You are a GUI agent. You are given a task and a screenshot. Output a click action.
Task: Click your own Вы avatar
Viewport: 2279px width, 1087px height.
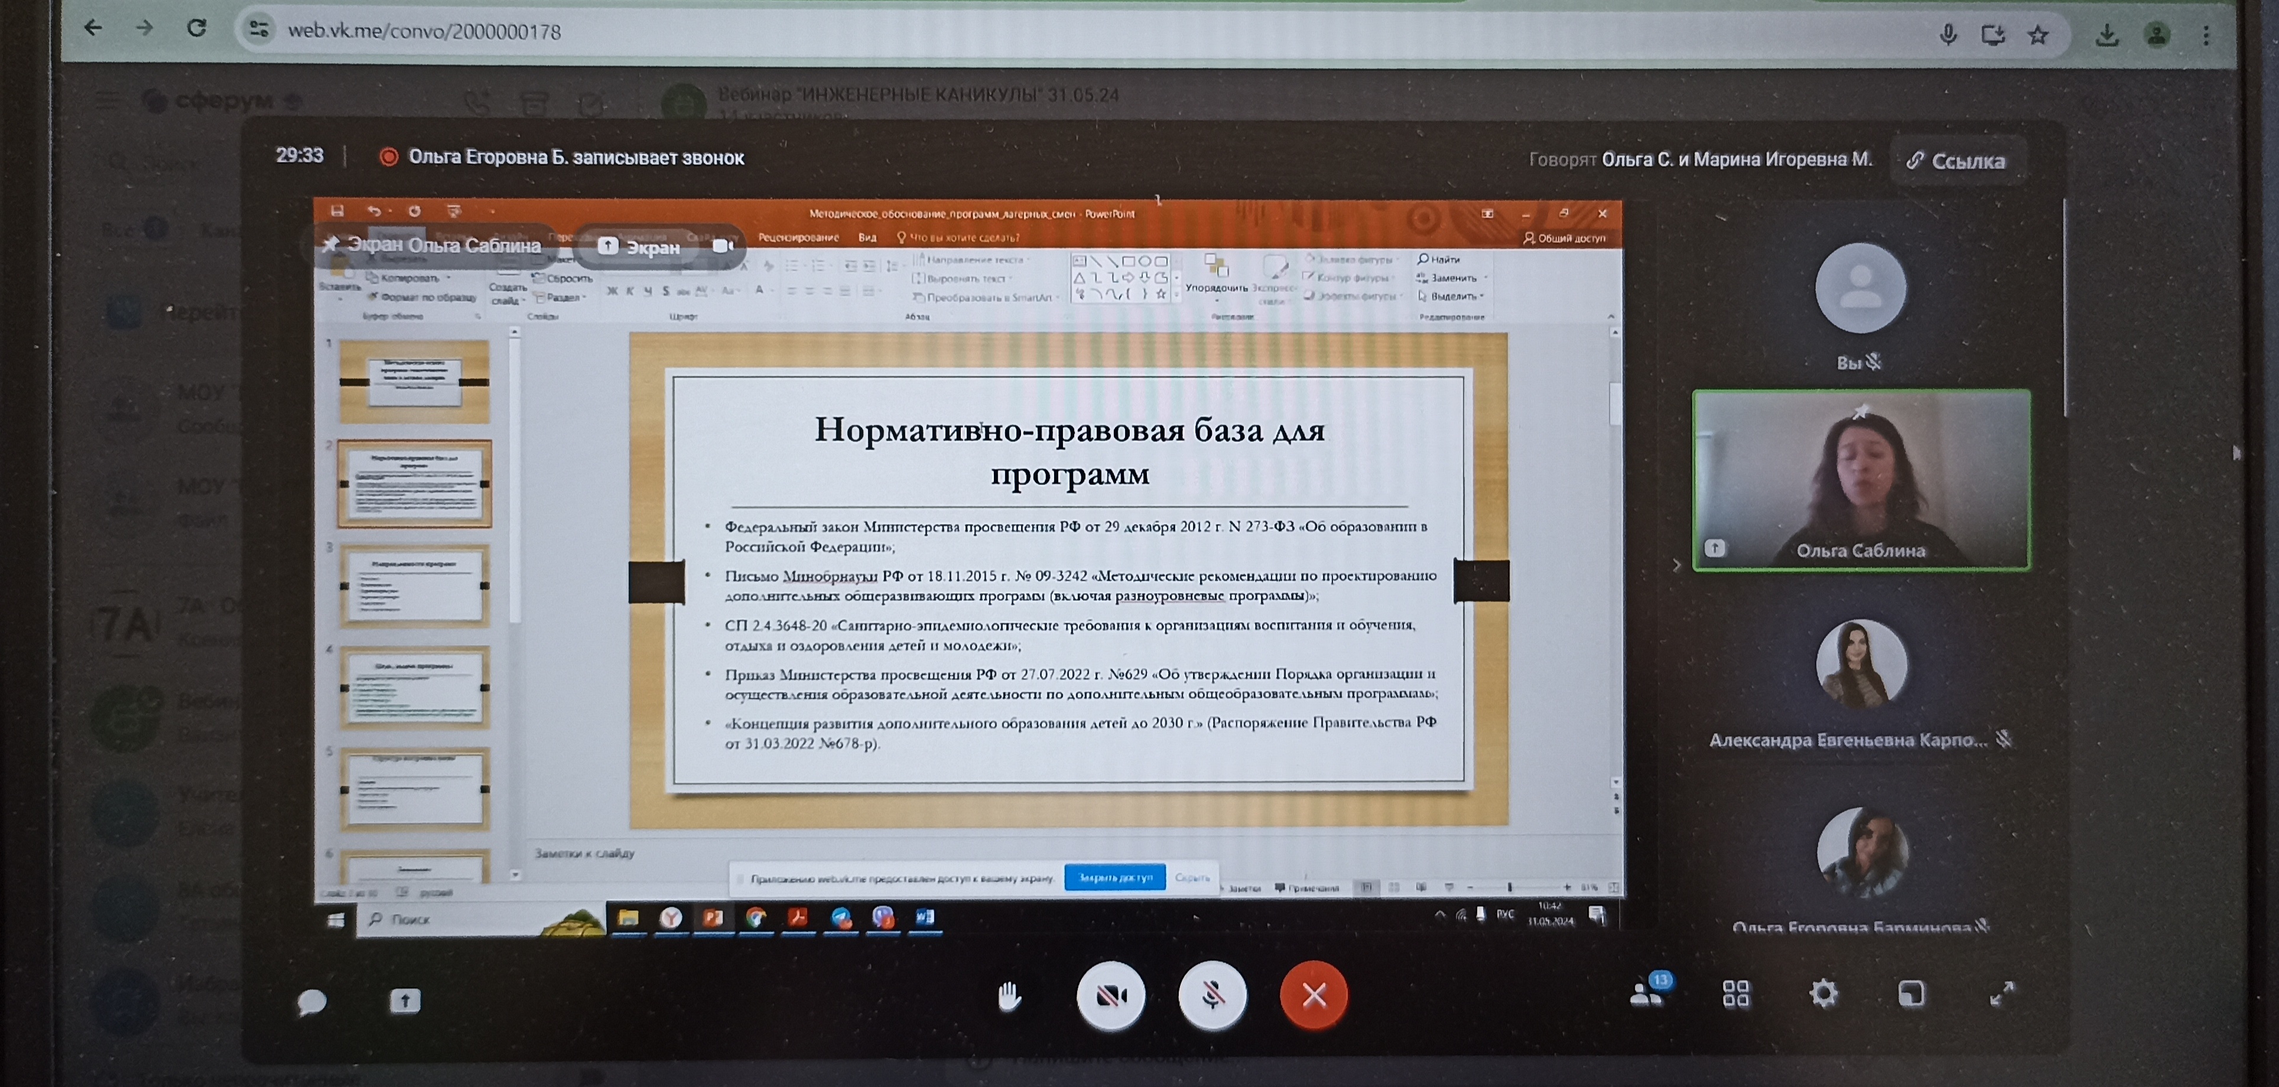[x=1859, y=288]
